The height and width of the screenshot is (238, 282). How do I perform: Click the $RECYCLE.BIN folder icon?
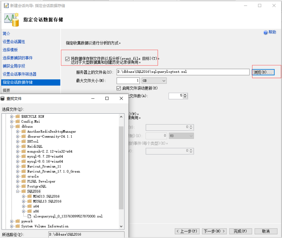tap(18, 117)
